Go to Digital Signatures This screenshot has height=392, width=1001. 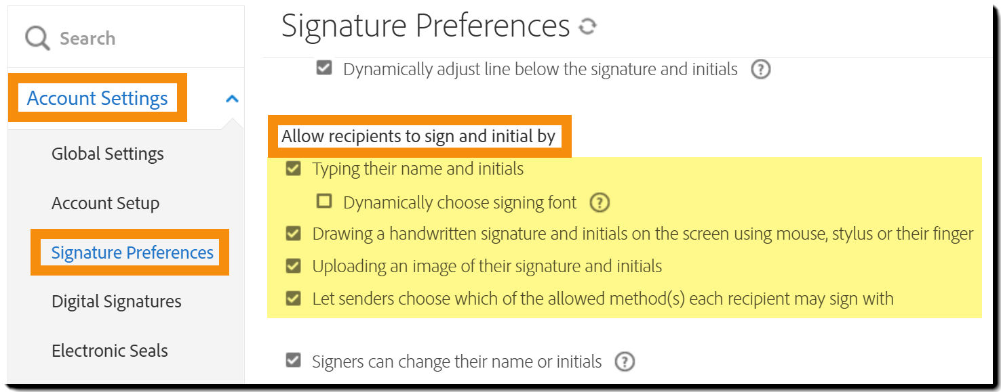tap(115, 301)
